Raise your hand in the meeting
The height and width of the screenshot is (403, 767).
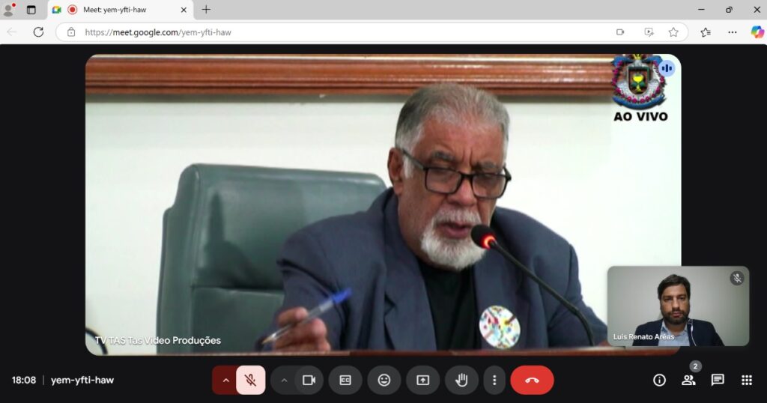pyautogui.click(x=461, y=380)
